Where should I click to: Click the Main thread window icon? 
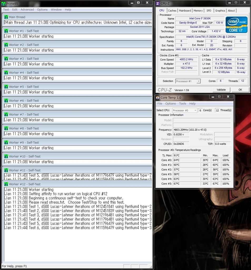(6, 17)
